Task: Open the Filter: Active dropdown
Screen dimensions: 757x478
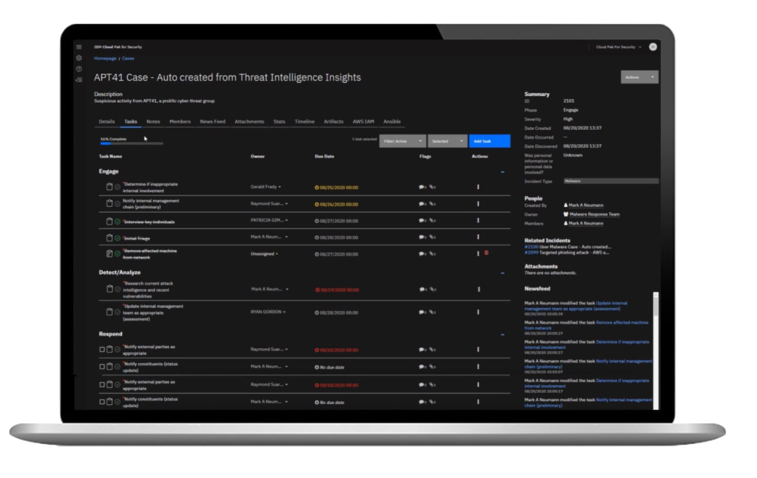Action: (403, 141)
